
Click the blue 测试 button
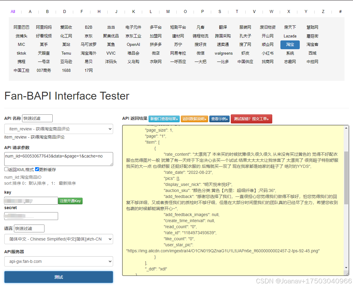click(59, 277)
